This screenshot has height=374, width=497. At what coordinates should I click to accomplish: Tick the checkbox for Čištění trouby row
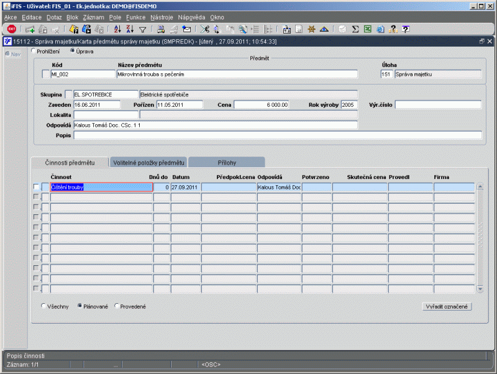tap(35, 187)
